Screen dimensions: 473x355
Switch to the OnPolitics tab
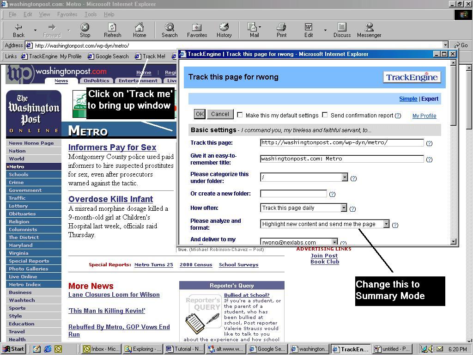(96, 80)
